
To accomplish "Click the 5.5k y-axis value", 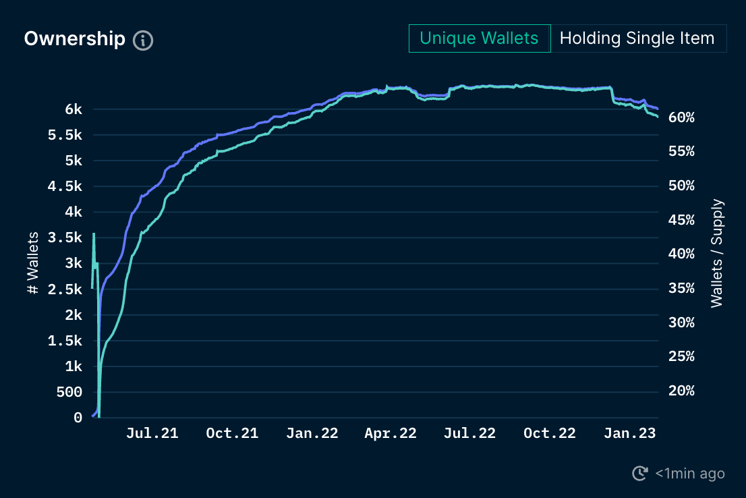I will point(65,135).
